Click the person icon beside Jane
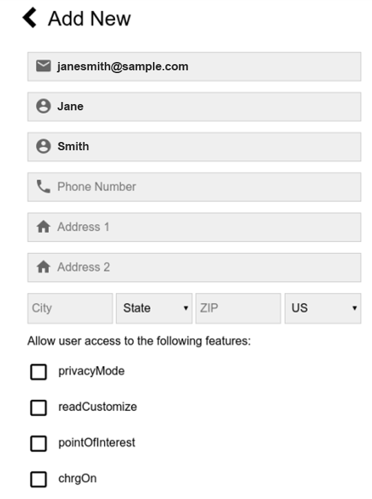The image size is (372, 499). 43,106
